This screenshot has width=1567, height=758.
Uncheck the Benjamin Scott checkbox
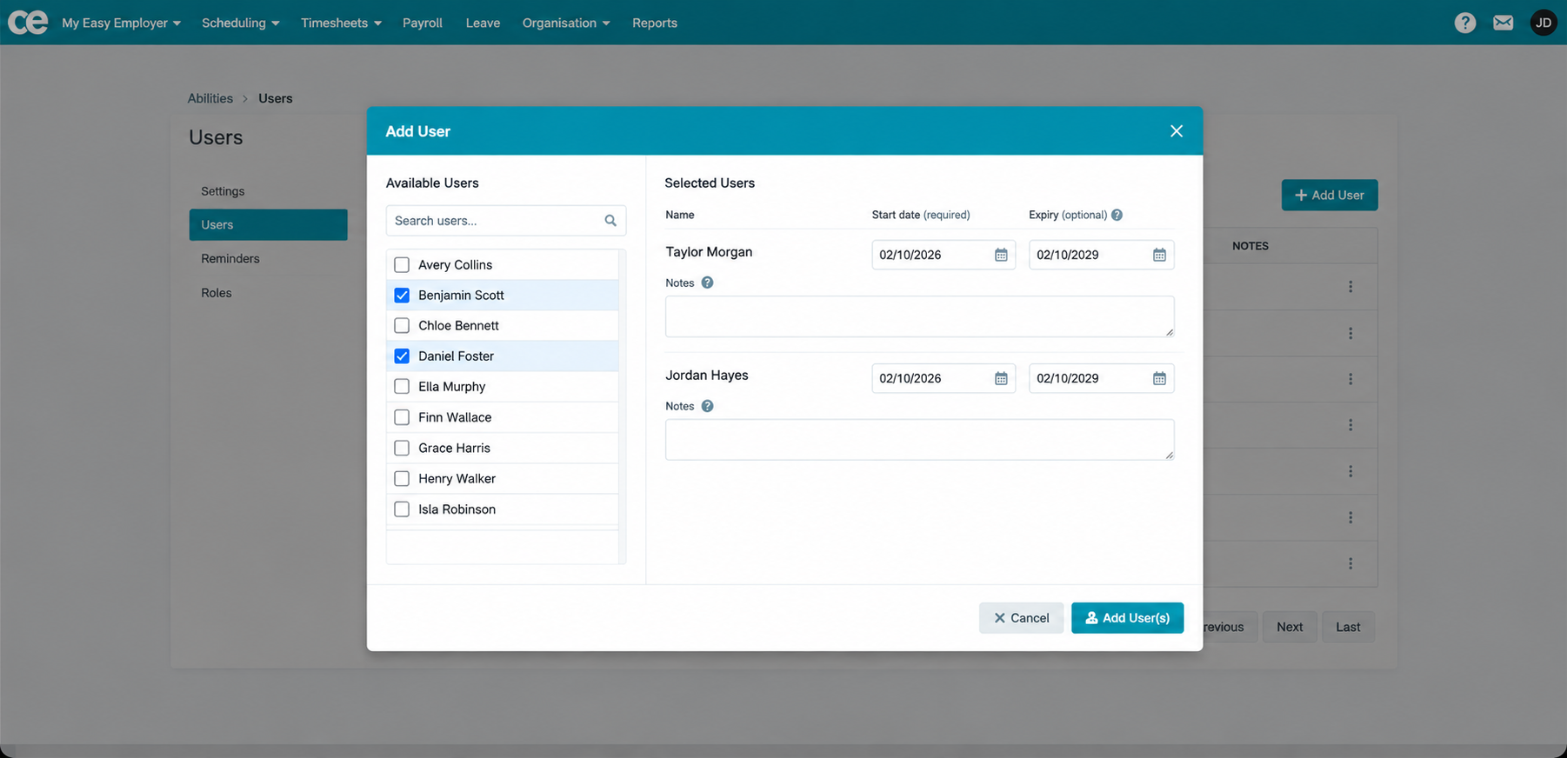pos(402,296)
